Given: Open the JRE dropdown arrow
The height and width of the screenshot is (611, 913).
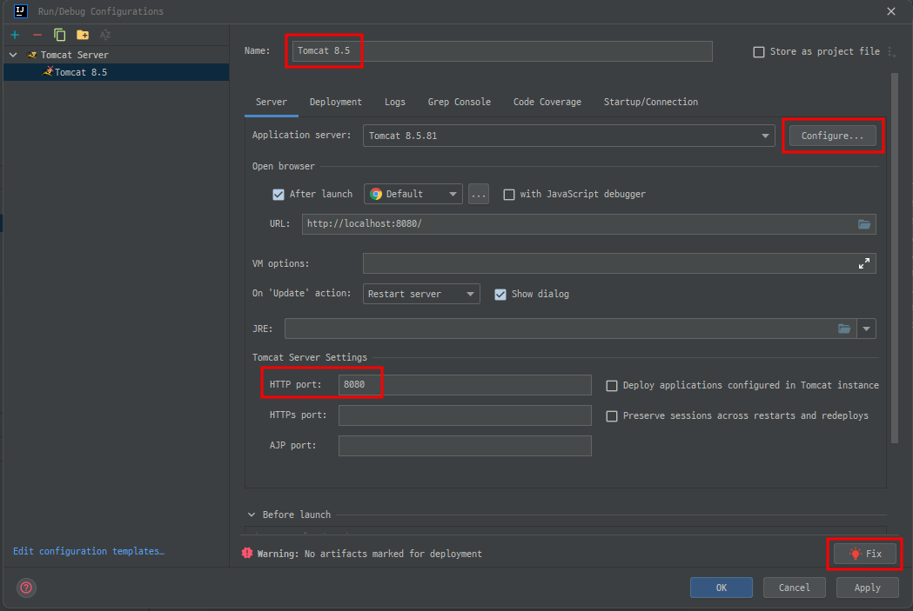Looking at the screenshot, I should [866, 329].
